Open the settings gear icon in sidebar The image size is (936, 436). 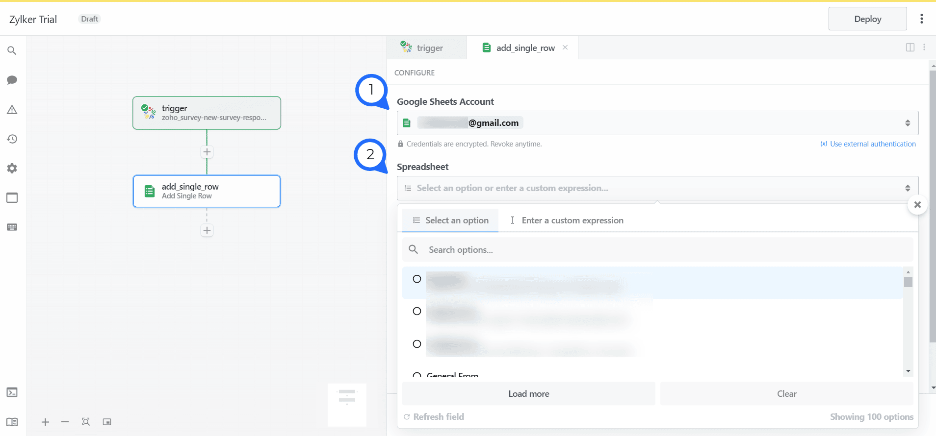click(x=12, y=169)
